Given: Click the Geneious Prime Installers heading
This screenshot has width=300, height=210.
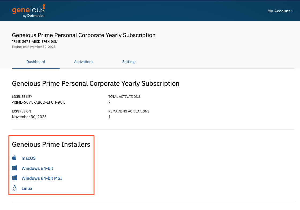Looking at the screenshot, I should pos(51,145).
